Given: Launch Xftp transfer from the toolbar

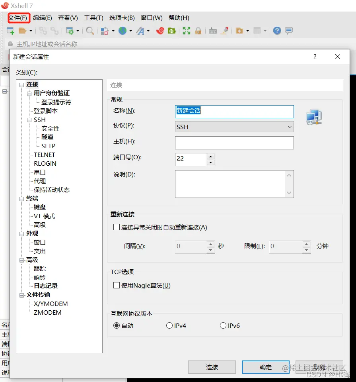Looking at the screenshot, I should [x=172, y=31].
